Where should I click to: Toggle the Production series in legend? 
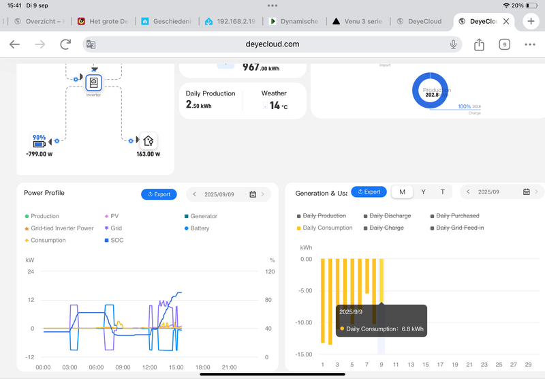42,216
